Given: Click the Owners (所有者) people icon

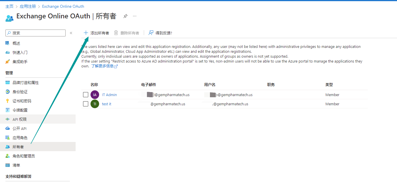Looking at the screenshot, I should coord(7,147).
